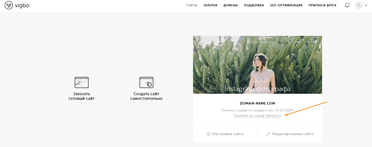Screen dimensions: 372x147
Task: Click the 'Заказать готовый сайт' magic-wand icon
Action: pos(82,82)
